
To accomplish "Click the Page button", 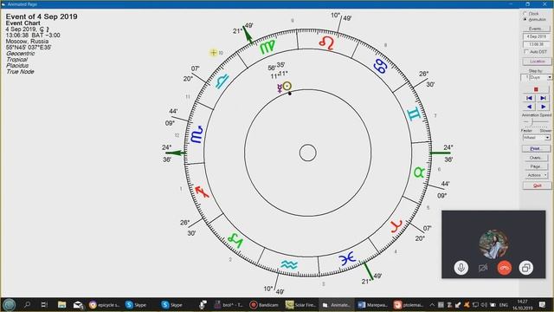I will click(536, 166).
